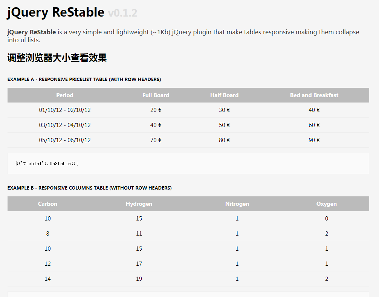379x297 pixels.
Task: Select the Bed and Breakfast column header
Action: click(314, 95)
